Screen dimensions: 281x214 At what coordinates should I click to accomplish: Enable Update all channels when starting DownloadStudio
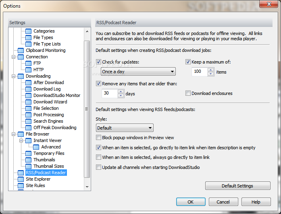[x=98, y=167]
